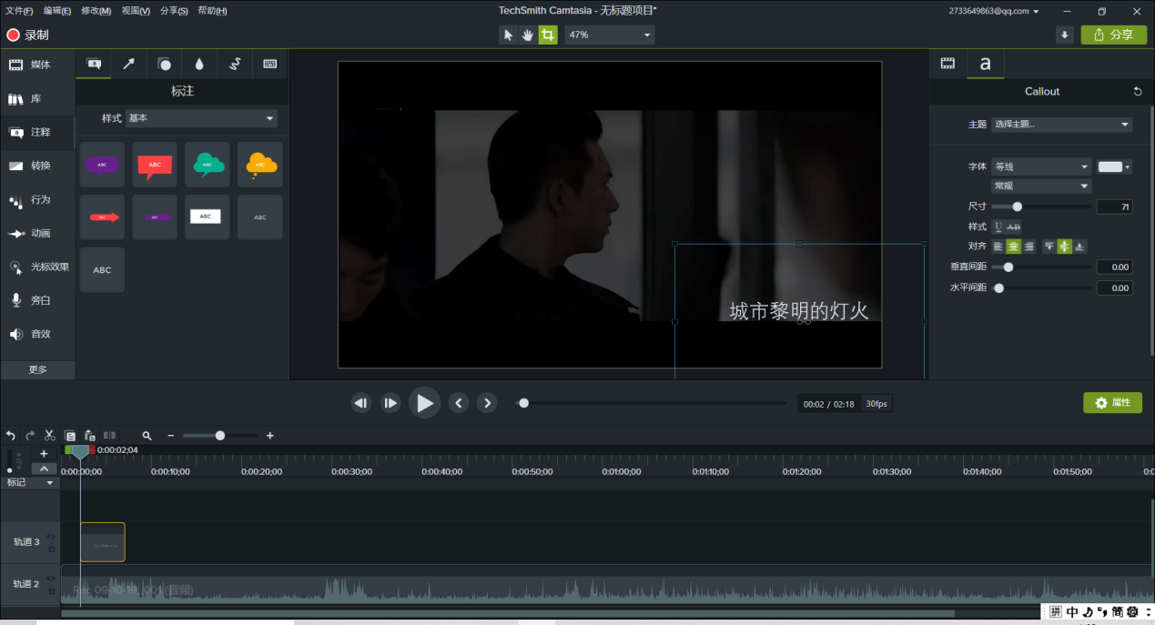Open the 主题 theme dropdown
Viewport: 1155px width, 625px height.
click(1061, 125)
